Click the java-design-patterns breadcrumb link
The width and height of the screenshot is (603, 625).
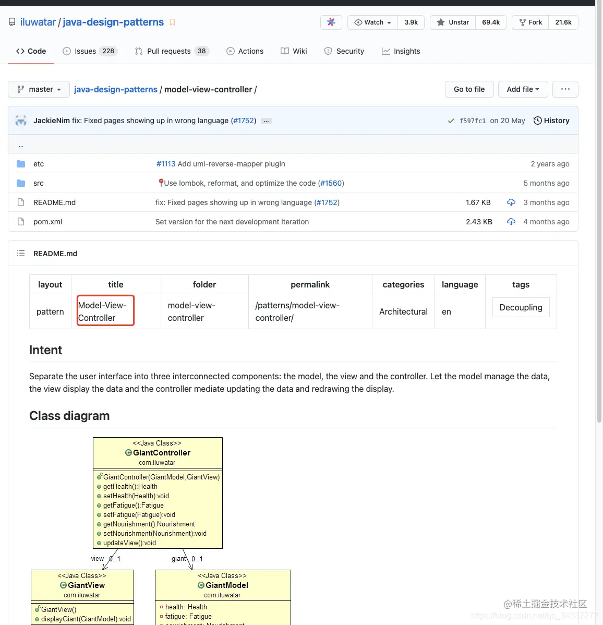tap(116, 89)
